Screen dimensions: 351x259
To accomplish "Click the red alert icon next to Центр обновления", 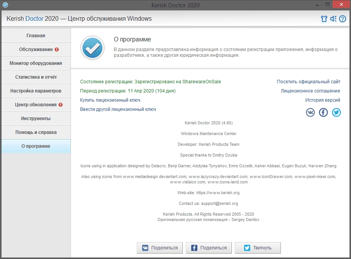I will coord(61,105).
